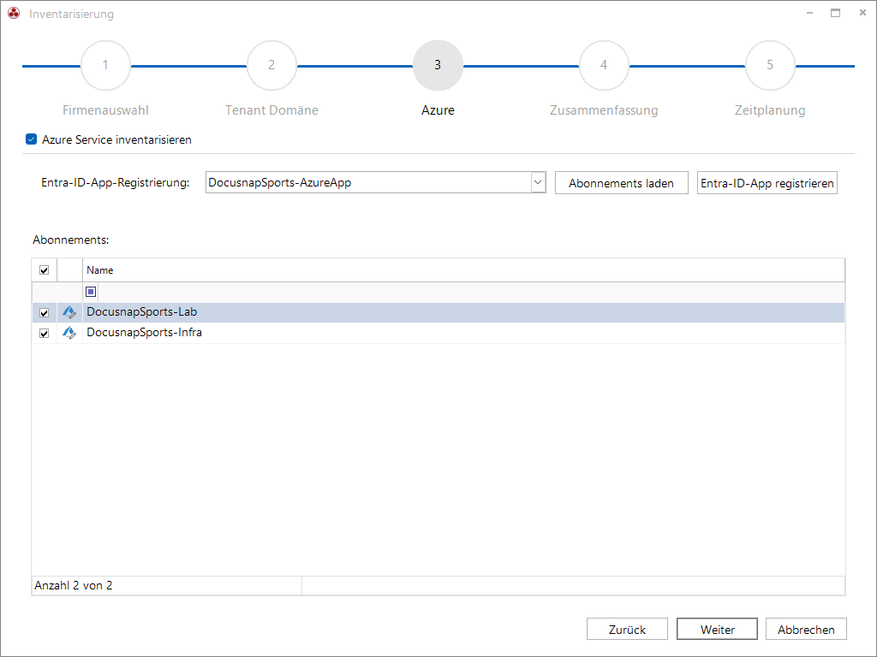
Task: Go to step 2 Tenant Domäne
Action: pos(271,65)
